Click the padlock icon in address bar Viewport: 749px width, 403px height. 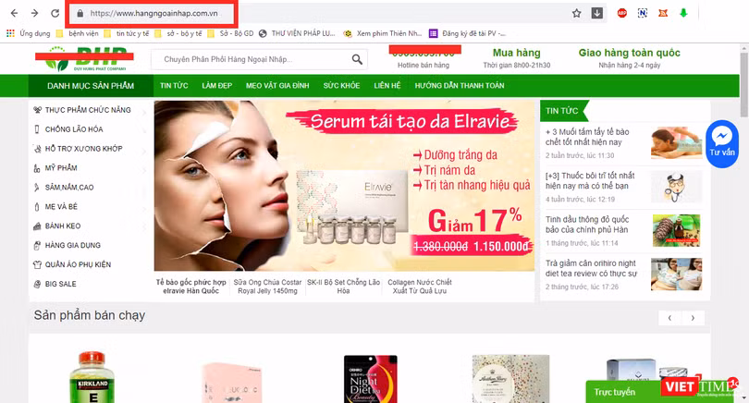click(x=80, y=13)
